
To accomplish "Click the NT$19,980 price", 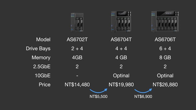I will pyautogui.click(x=121, y=84).
